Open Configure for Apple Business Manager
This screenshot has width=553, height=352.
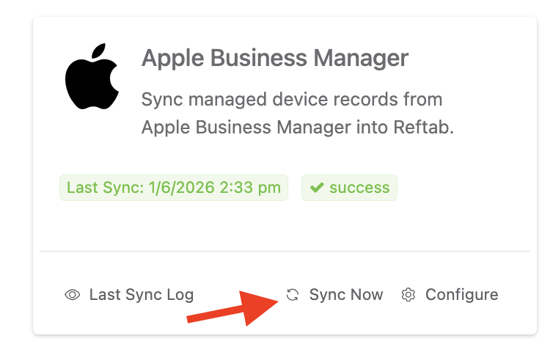(461, 295)
